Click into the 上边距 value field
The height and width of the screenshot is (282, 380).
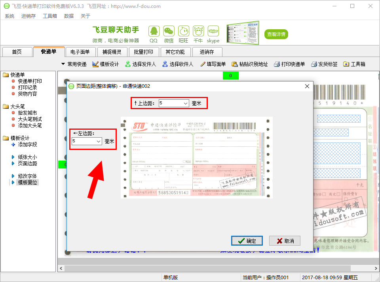point(171,103)
